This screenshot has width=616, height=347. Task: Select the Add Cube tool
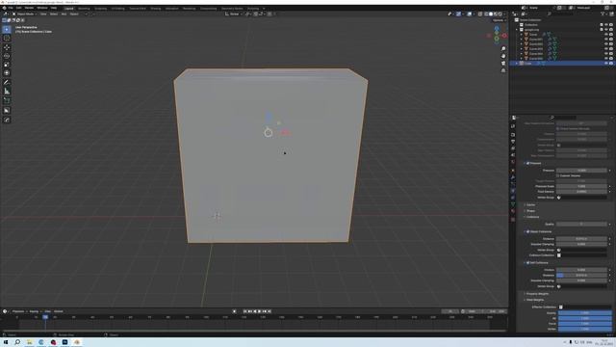[x=7, y=100]
